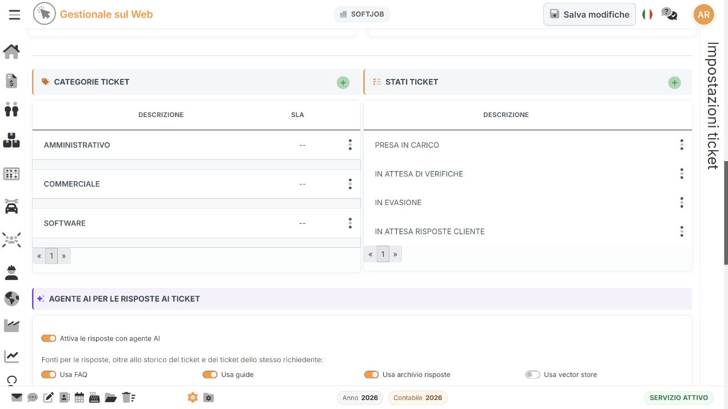Open edit note icon in bottom toolbar

point(49,398)
